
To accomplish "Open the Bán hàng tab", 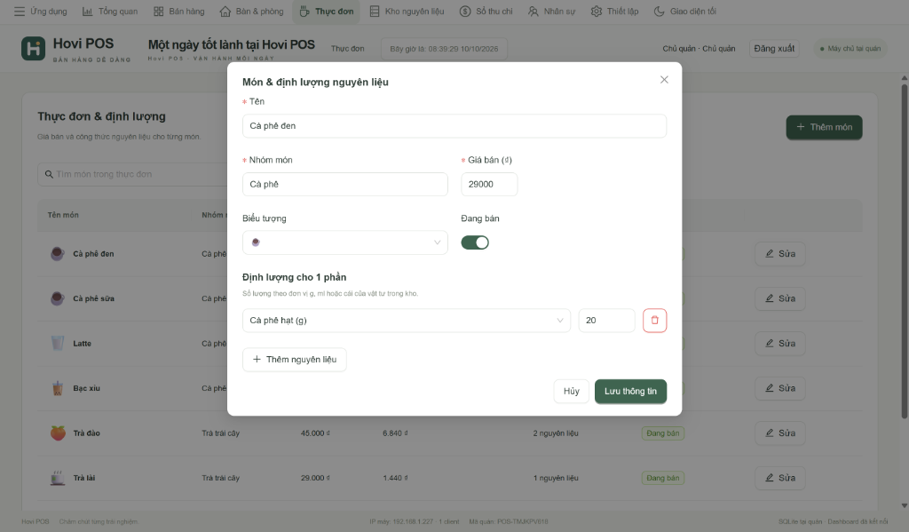I will [x=179, y=11].
